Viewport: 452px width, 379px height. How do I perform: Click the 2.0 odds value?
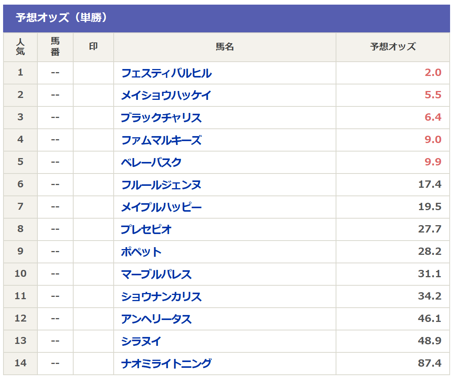[x=433, y=73]
